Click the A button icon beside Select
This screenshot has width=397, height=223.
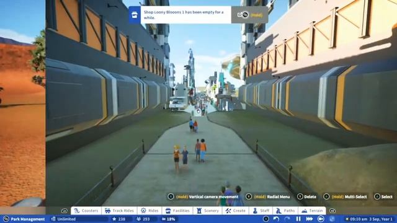377,196
